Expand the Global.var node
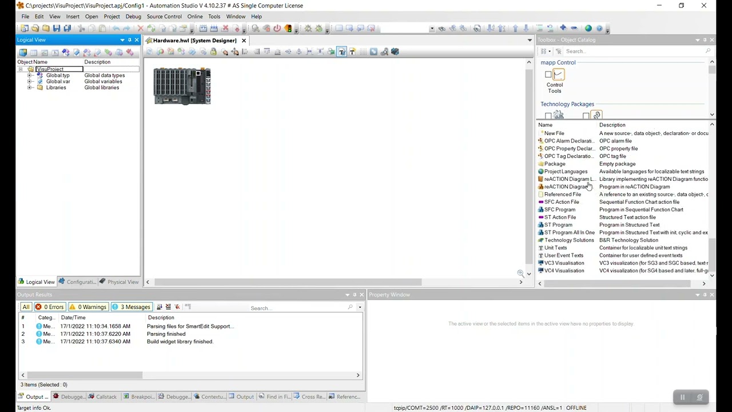This screenshot has height=412, width=732. [30, 82]
